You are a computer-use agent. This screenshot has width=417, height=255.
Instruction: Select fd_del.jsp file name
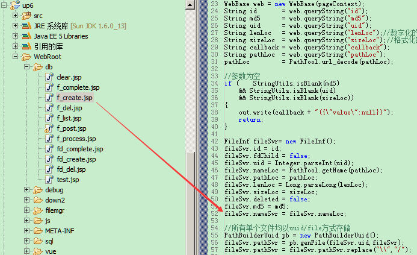(71, 169)
